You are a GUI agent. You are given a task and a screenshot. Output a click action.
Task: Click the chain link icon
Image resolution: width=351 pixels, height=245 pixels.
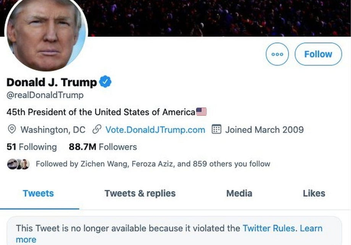coord(97,130)
